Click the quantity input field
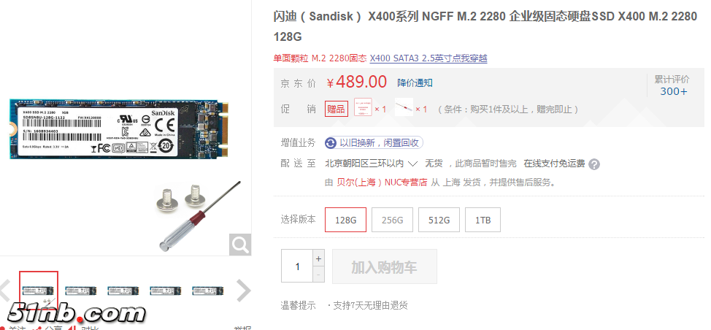The image size is (711, 330). pyautogui.click(x=297, y=266)
